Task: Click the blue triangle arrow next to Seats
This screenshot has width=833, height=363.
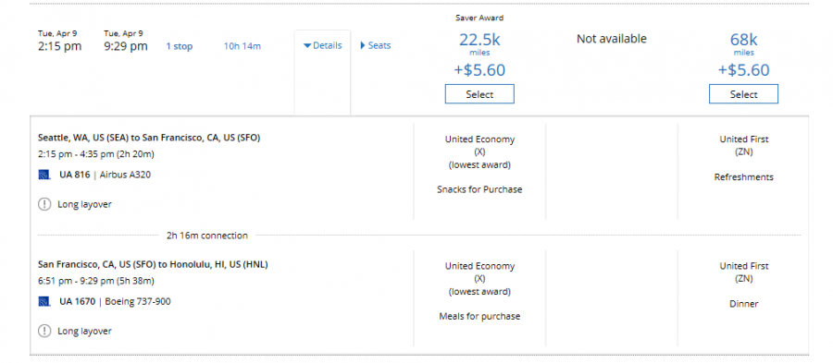Action: [363, 45]
